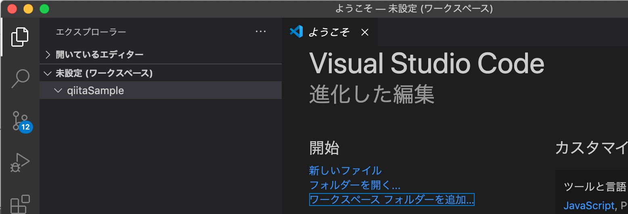Collapse the 未設定 (ワークスペース) section

click(x=161, y=73)
